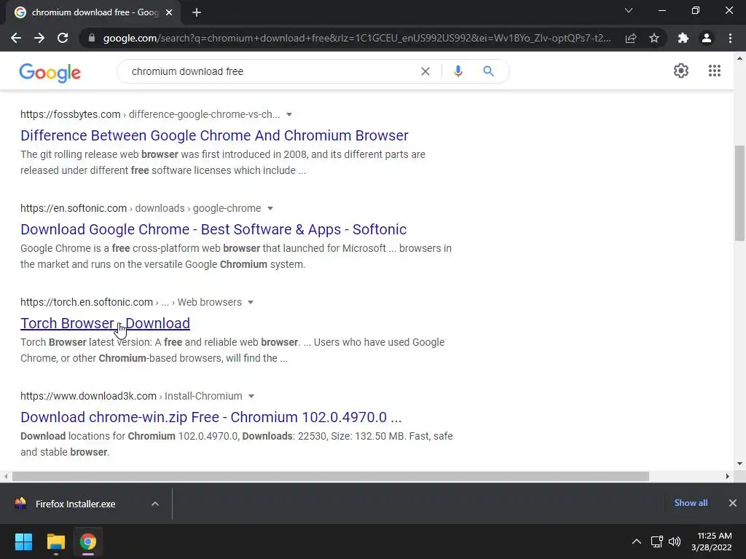Open the Windows Start menu
The width and height of the screenshot is (746, 559).
pyautogui.click(x=23, y=542)
